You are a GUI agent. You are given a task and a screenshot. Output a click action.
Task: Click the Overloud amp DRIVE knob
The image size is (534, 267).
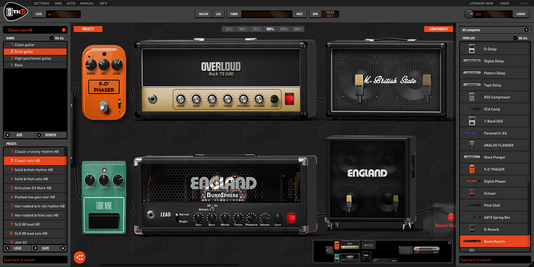coord(180,99)
